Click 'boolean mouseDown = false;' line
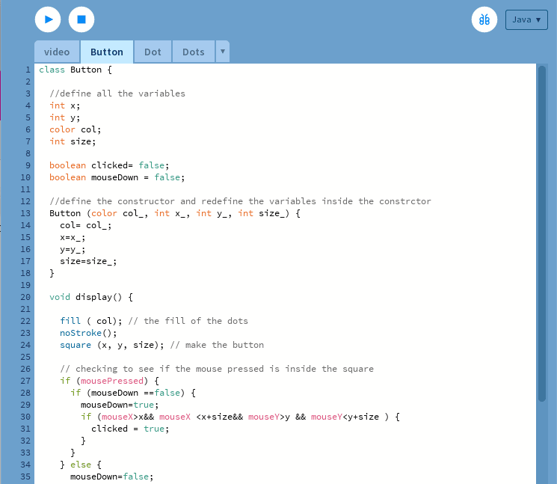Screen dimensions: 557x484 [117, 177]
